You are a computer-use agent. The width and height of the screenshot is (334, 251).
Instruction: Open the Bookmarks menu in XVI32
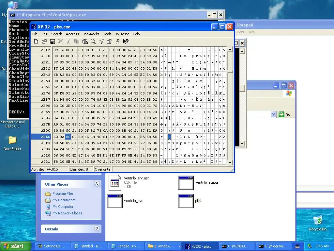(91, 34)
